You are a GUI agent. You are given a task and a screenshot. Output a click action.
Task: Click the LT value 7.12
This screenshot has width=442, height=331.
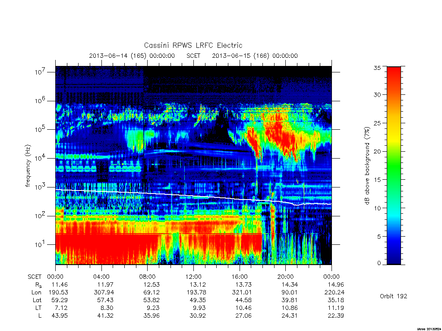click(x=62, y=308)
